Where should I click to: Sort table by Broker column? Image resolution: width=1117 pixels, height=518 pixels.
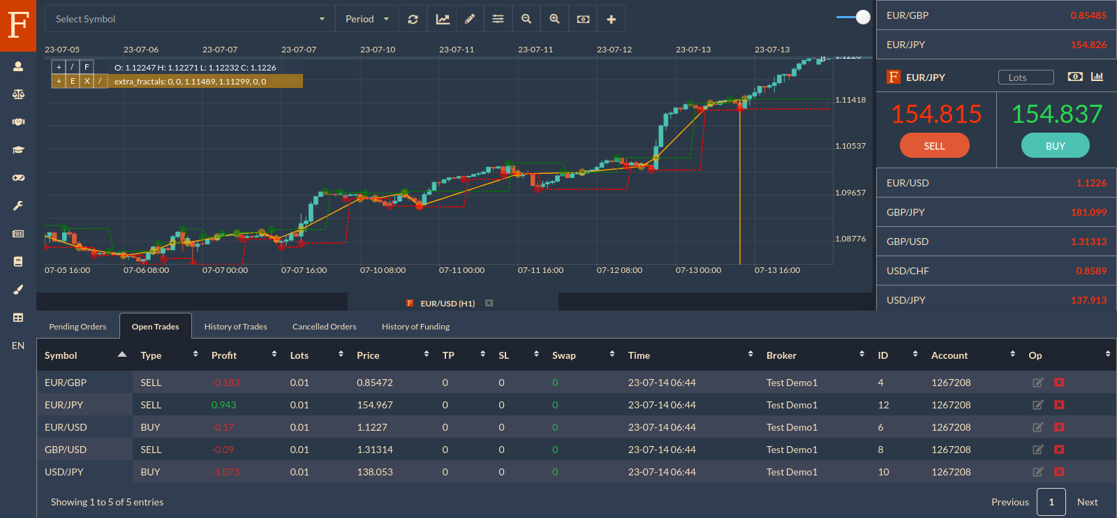815,355
